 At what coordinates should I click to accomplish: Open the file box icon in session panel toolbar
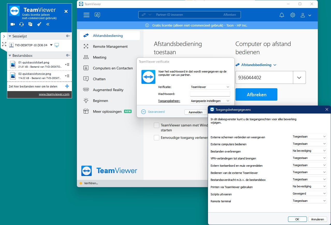coord(30,24)
